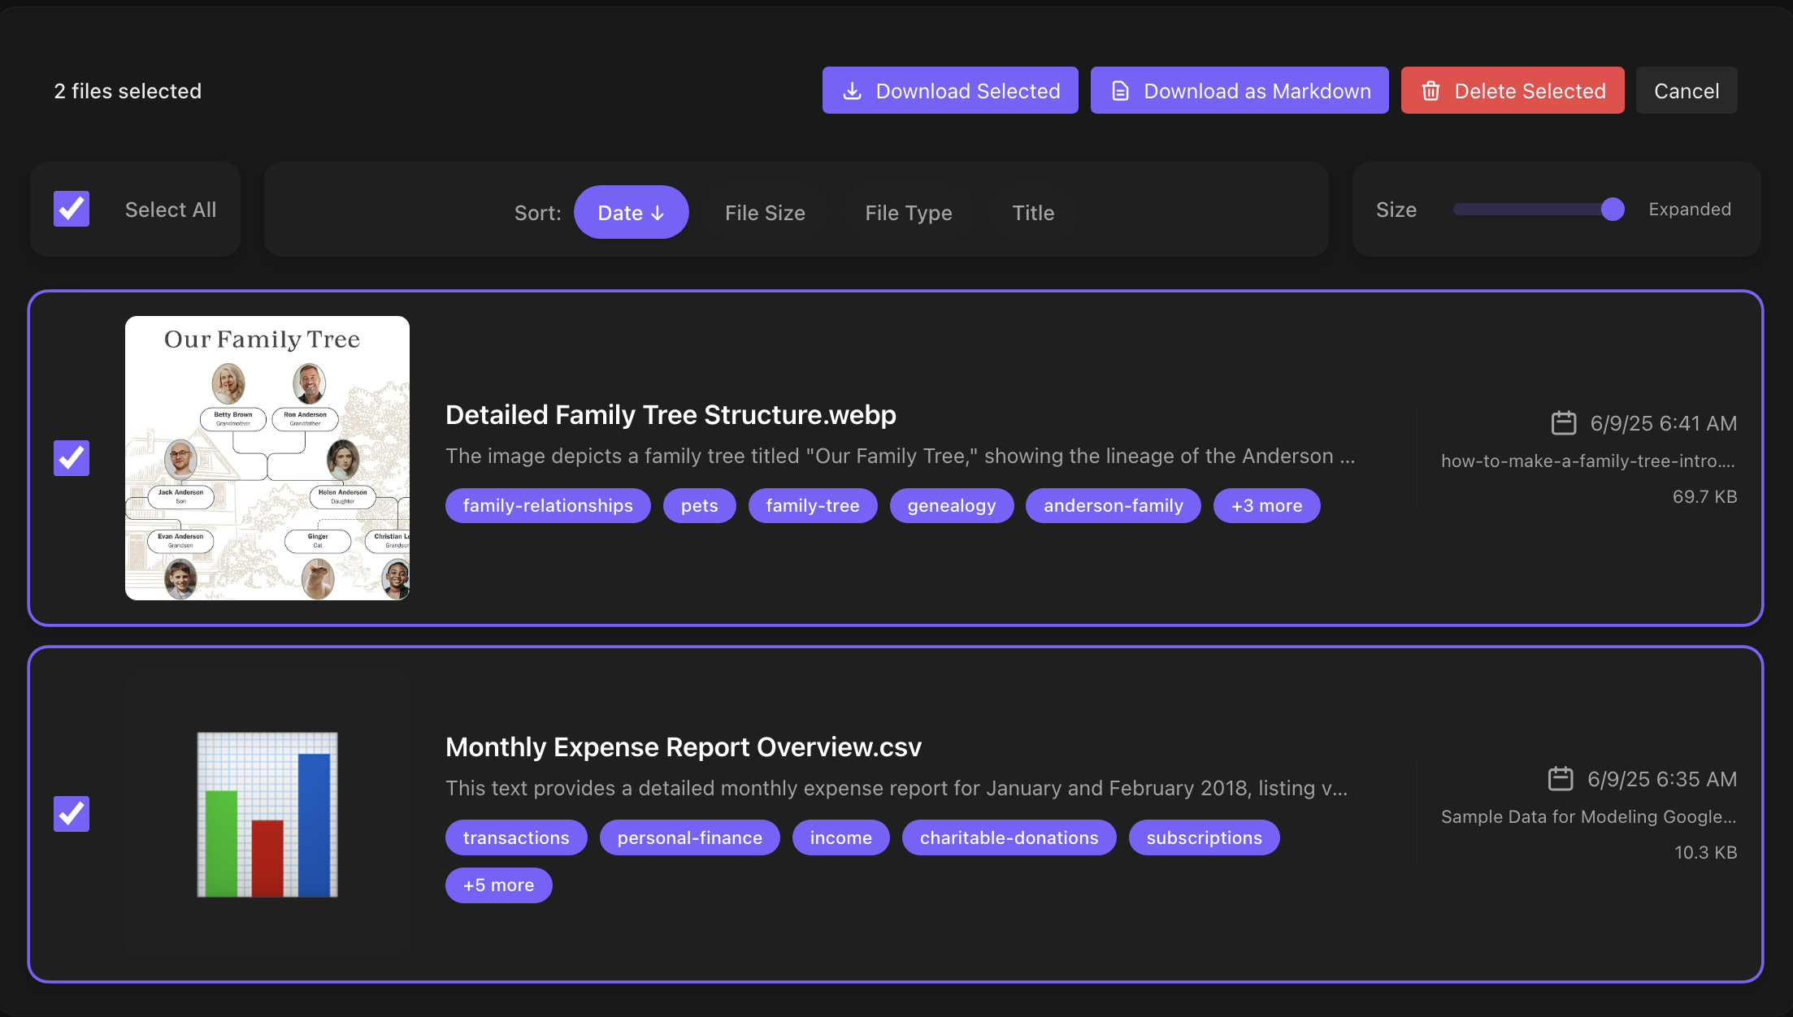1793x1017 pixels.
Task: Select the genealogy tag
Action: coord(952,505)
